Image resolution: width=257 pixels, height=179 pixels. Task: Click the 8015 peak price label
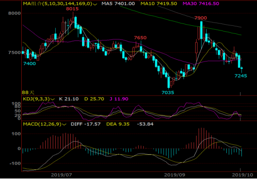(72, 9)
